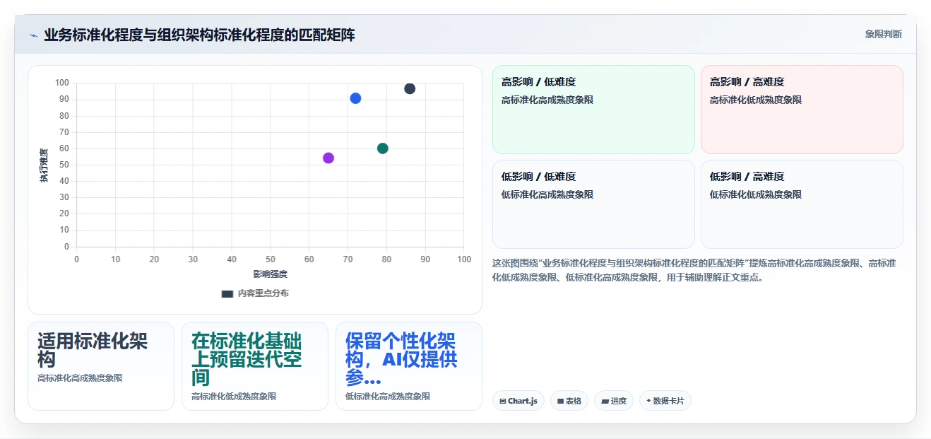Click the 表格 tag chip
This screenshot has width=931, height=439.
569,401
